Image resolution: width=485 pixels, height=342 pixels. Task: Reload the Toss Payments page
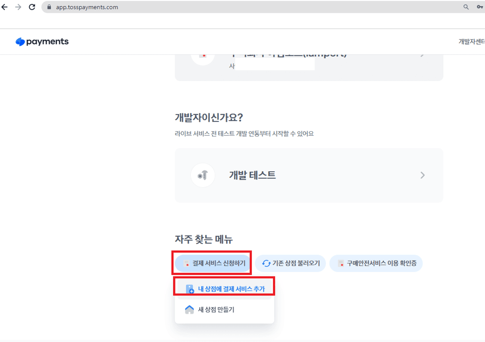[x=32, y=7]
